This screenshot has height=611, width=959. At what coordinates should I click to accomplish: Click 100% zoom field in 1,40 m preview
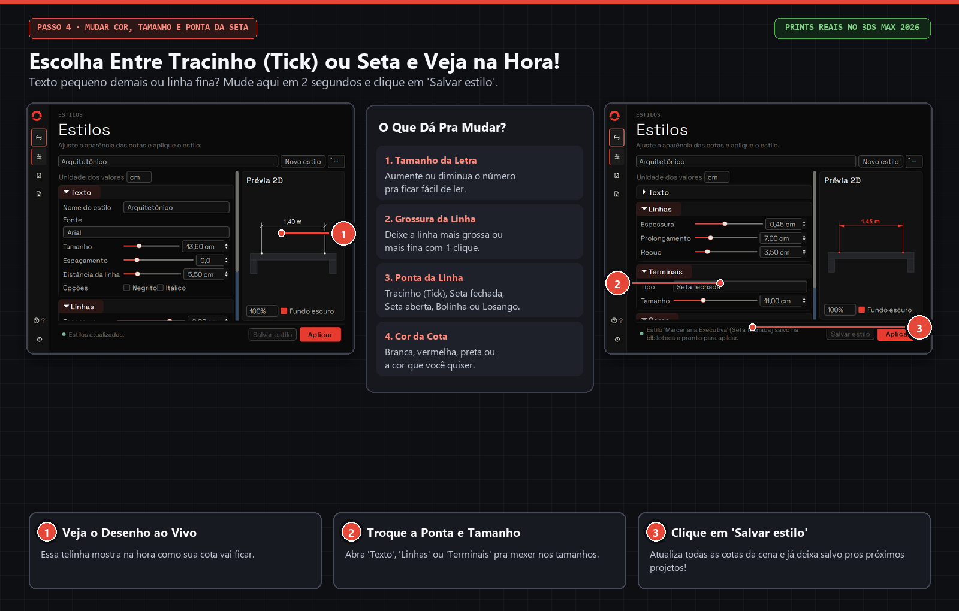262,311
